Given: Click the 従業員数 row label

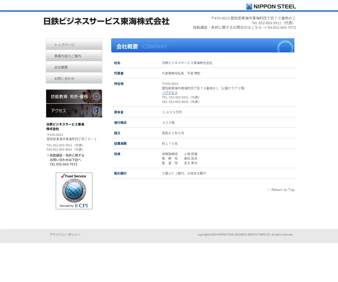Looking at the screenshot, I should click(121, 144).
